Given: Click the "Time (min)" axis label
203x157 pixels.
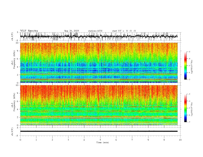Looking at the screenshot, I should pos(103,142).
